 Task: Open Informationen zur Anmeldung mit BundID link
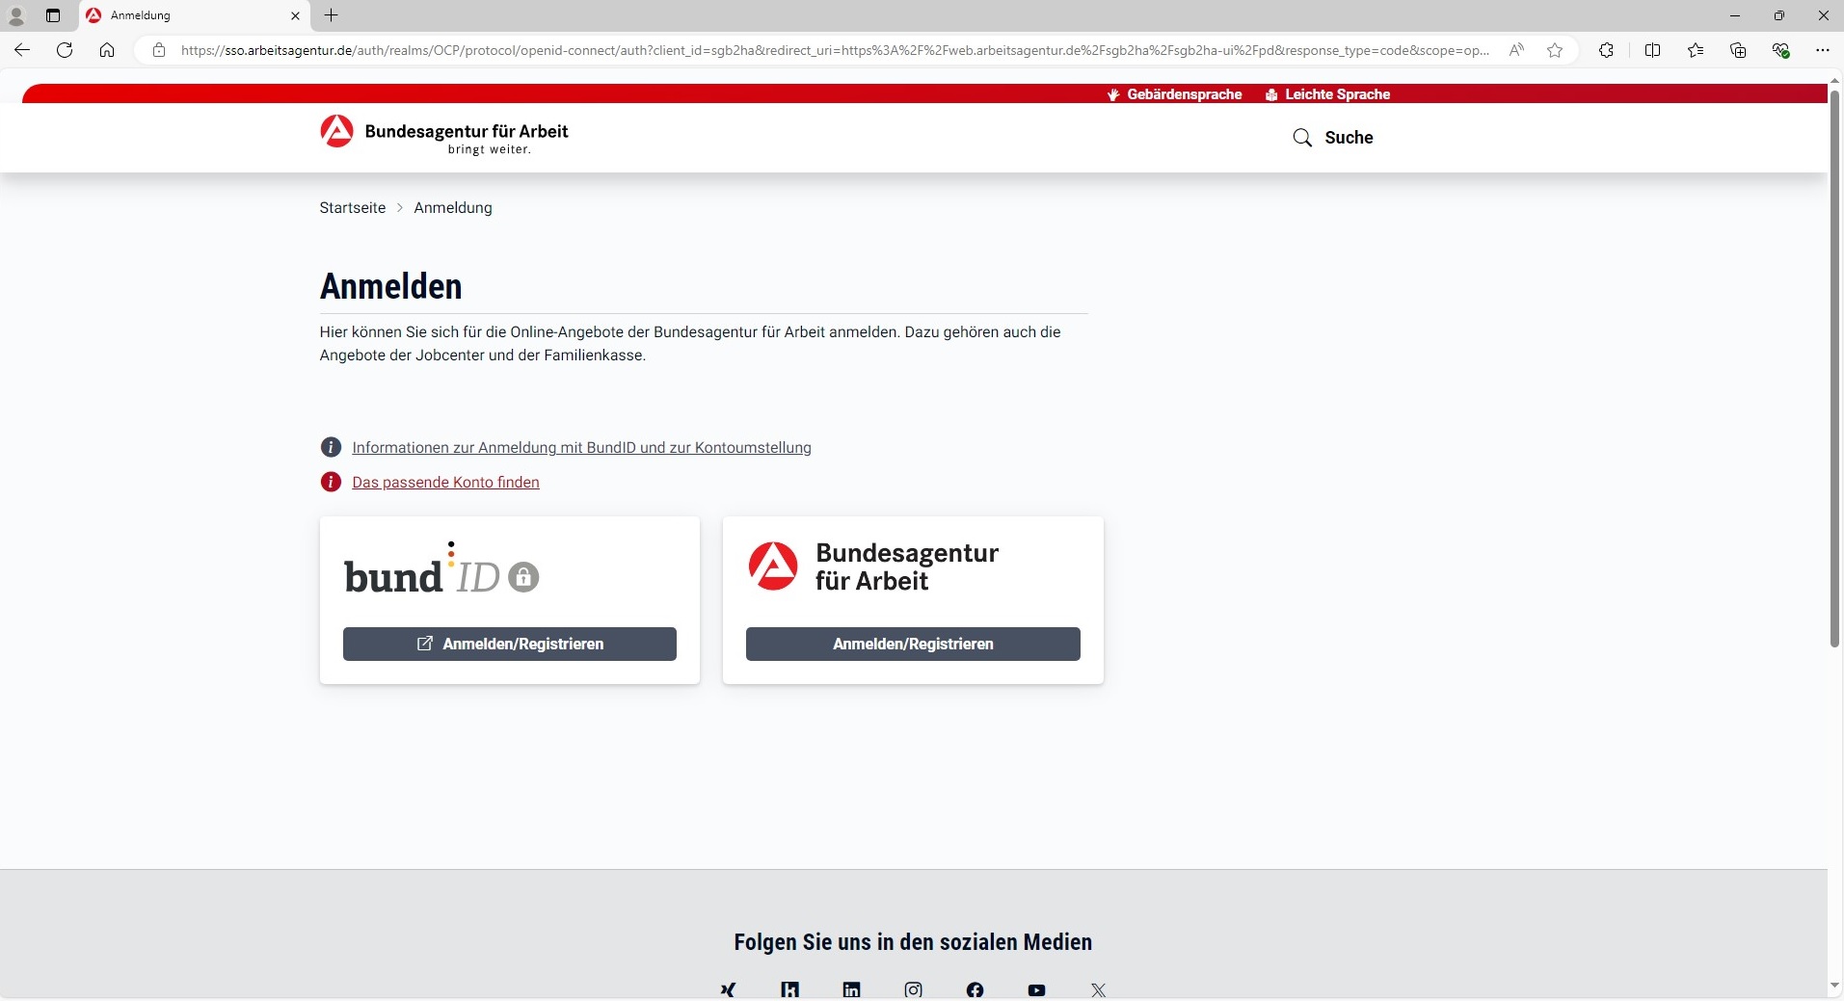pos(581,448)
